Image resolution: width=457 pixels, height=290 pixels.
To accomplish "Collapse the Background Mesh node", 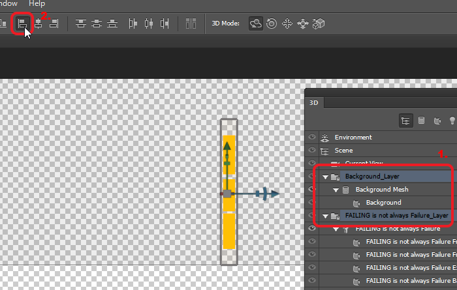I will [x=336, y=190].
